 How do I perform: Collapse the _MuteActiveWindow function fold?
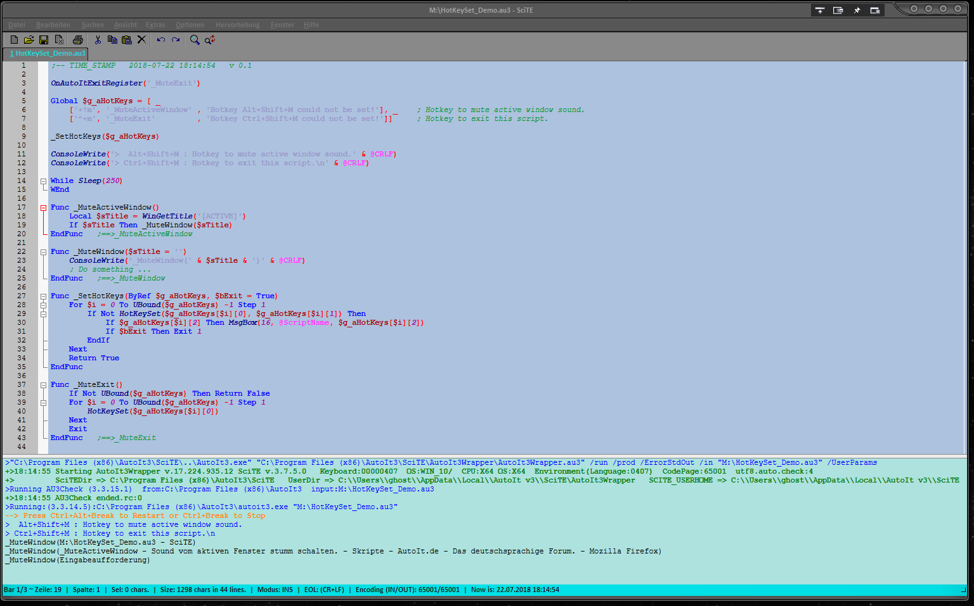43,208
